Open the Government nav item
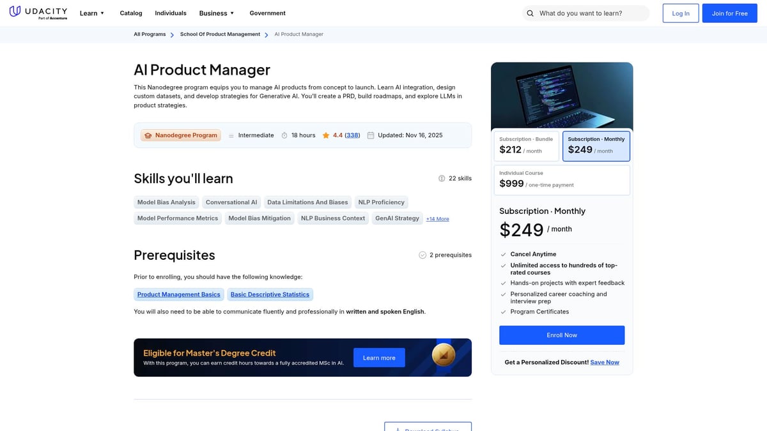This screenshot has width=767, height=431. point(267,13)
